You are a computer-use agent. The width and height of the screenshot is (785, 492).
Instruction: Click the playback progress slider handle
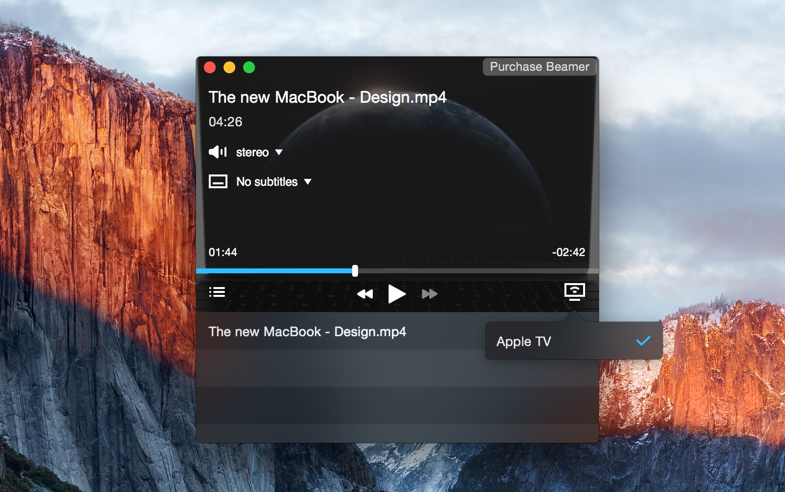(x=355, y=271)
